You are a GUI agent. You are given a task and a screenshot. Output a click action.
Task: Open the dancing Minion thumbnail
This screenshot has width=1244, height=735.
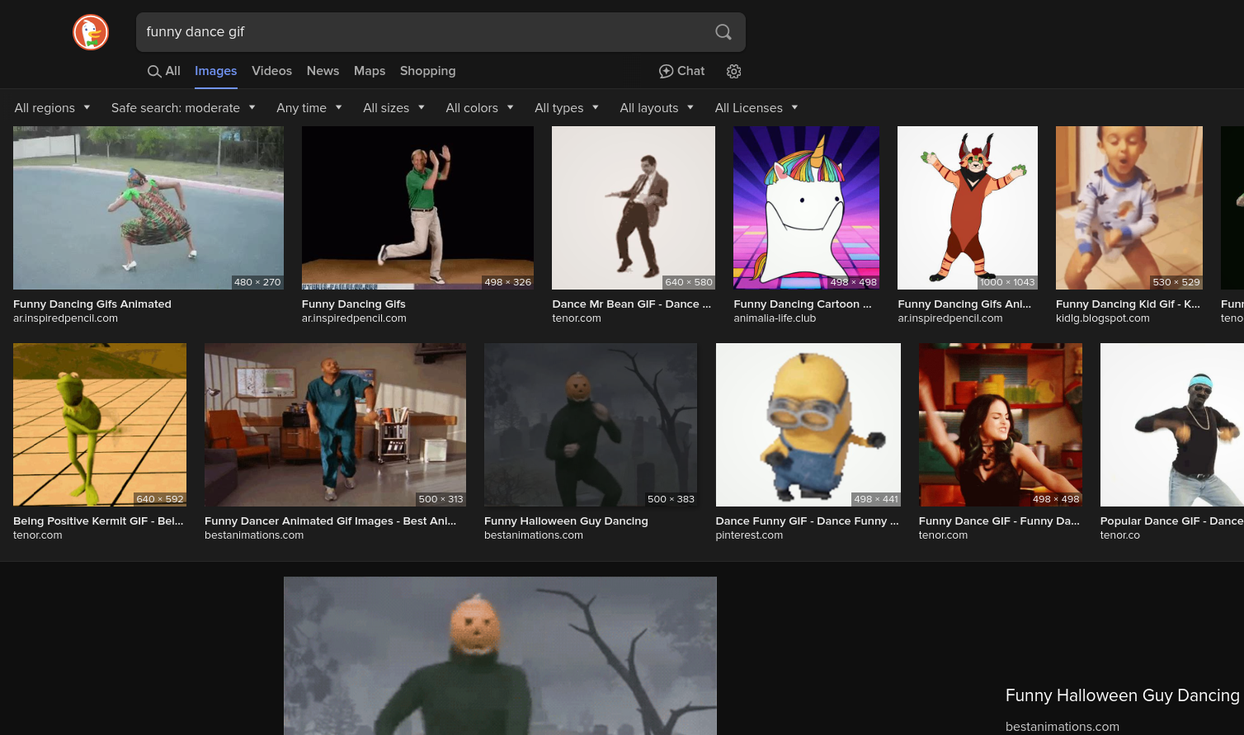click(808, 424)
